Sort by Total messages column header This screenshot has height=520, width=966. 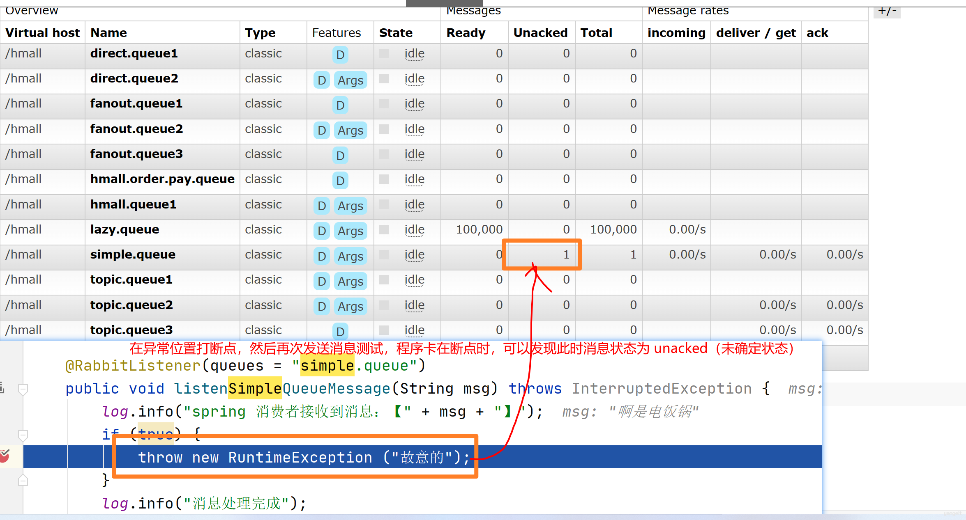click(596, 33)
